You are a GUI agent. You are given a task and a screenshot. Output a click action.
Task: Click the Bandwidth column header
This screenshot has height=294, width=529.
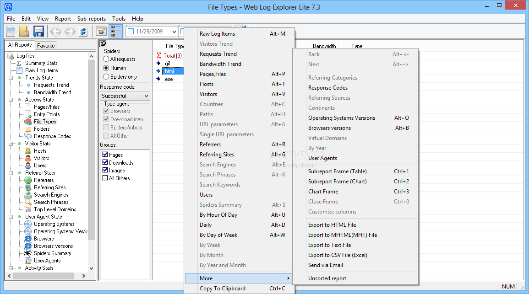[324, 46]
